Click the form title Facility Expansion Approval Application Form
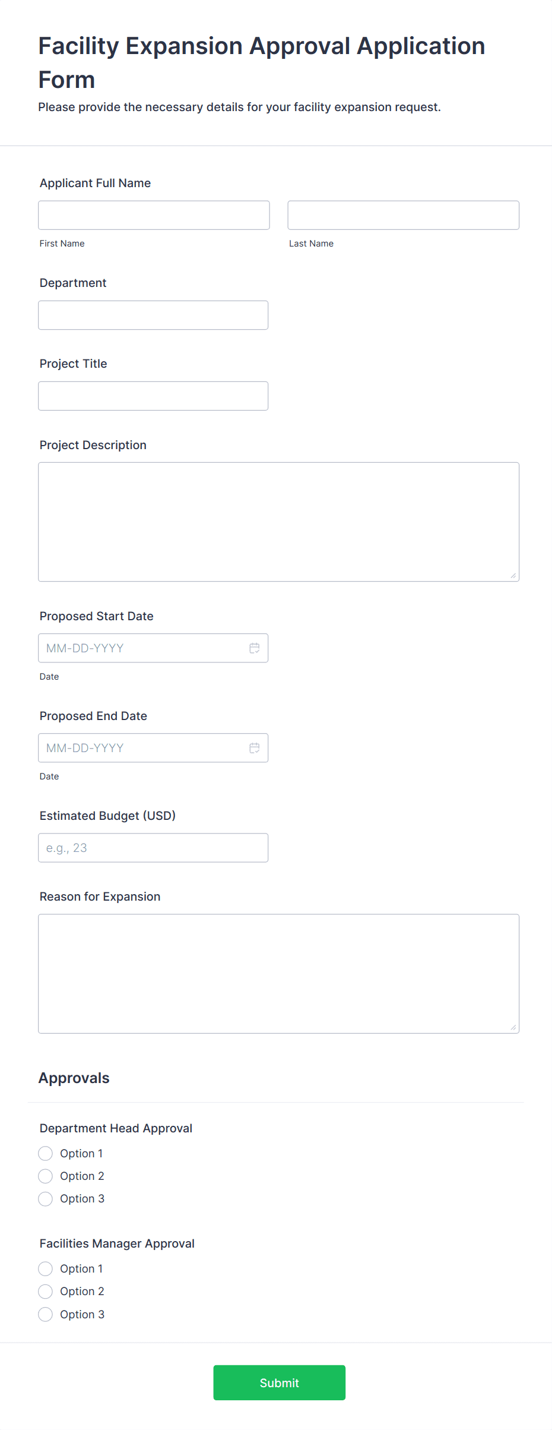Viewport: 552px width, 1430px height. click(x=261, y=62)
